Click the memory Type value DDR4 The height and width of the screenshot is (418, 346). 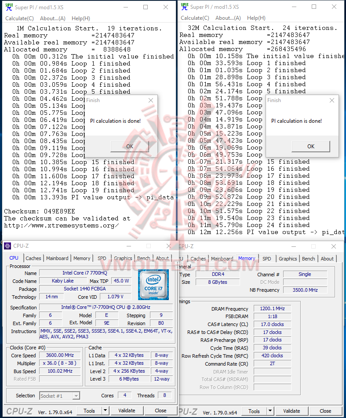[x=218, y=274]
